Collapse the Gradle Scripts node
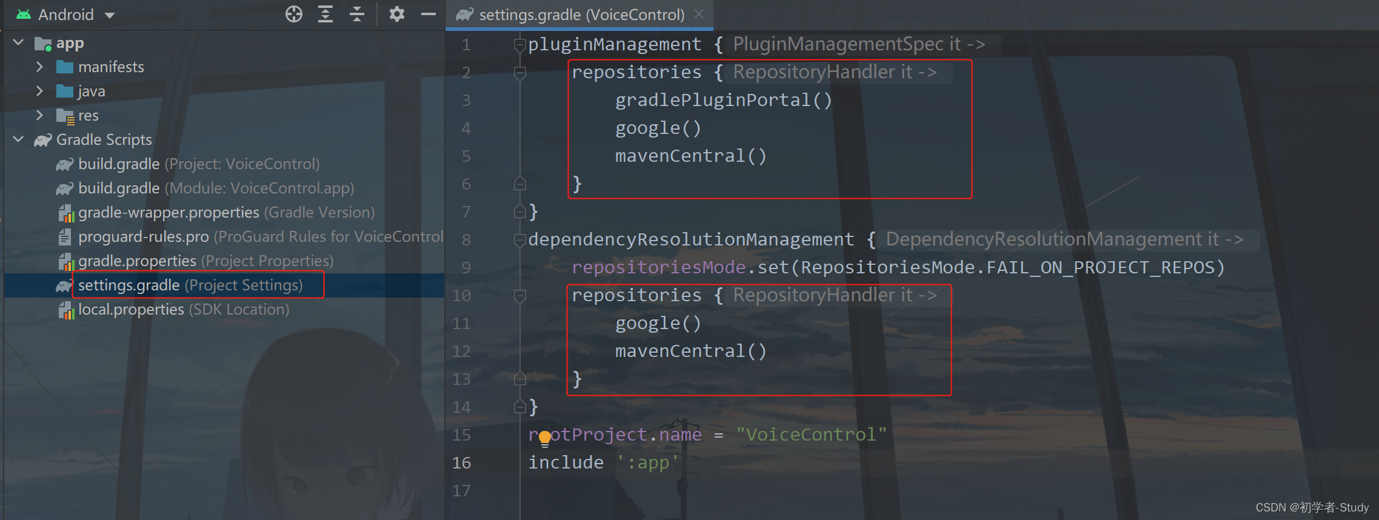This screenshot has width=1379, height=520. [19, 139]
